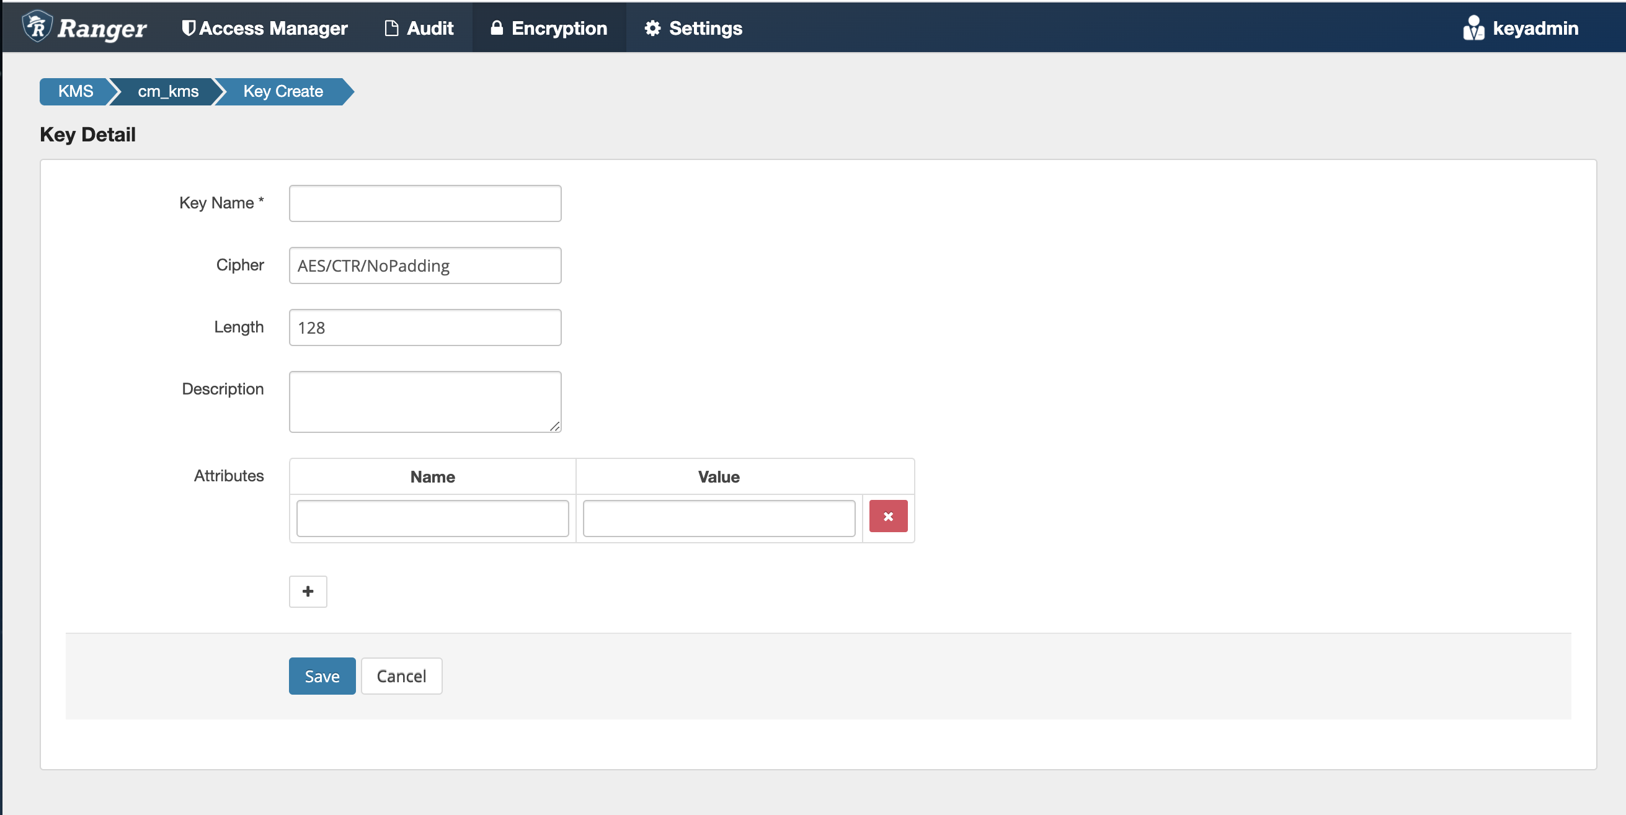Screen dimensions: 1626x815
Task: Click the Audit document icon
Action: point(391,29)
